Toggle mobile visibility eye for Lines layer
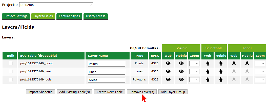The height and width of the screenshot is (105, 269). pyautogui.click(x=181, y=71)
